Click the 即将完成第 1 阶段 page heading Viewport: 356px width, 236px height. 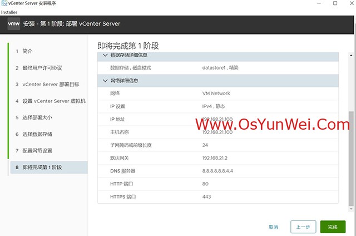128,46
